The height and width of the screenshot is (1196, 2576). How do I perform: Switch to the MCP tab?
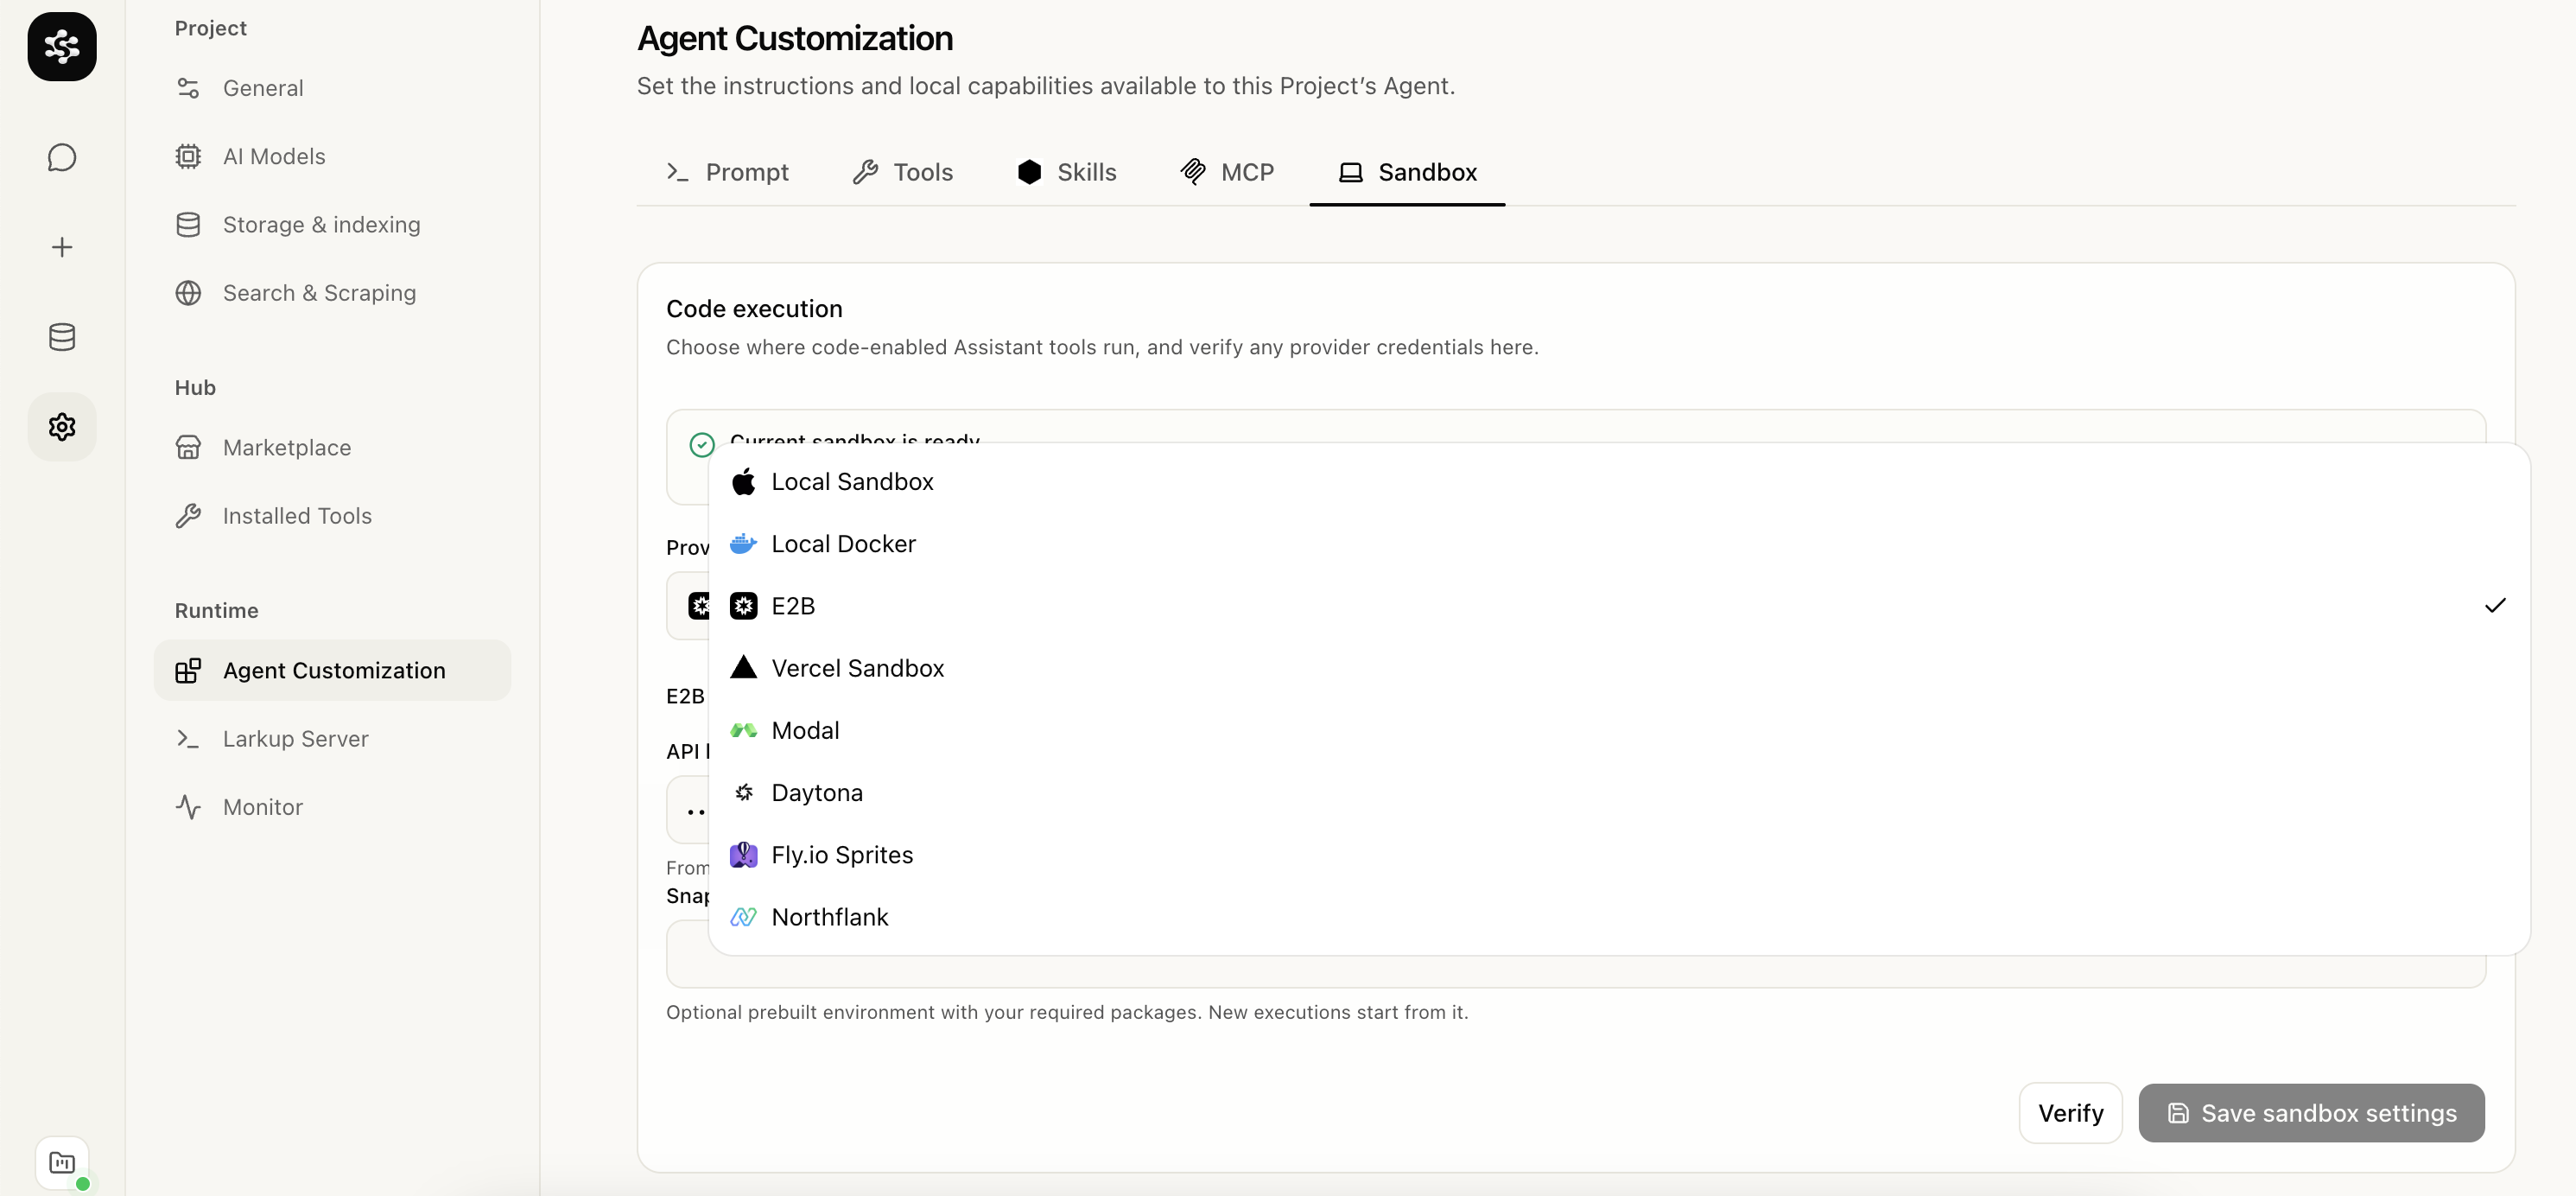1227,172
